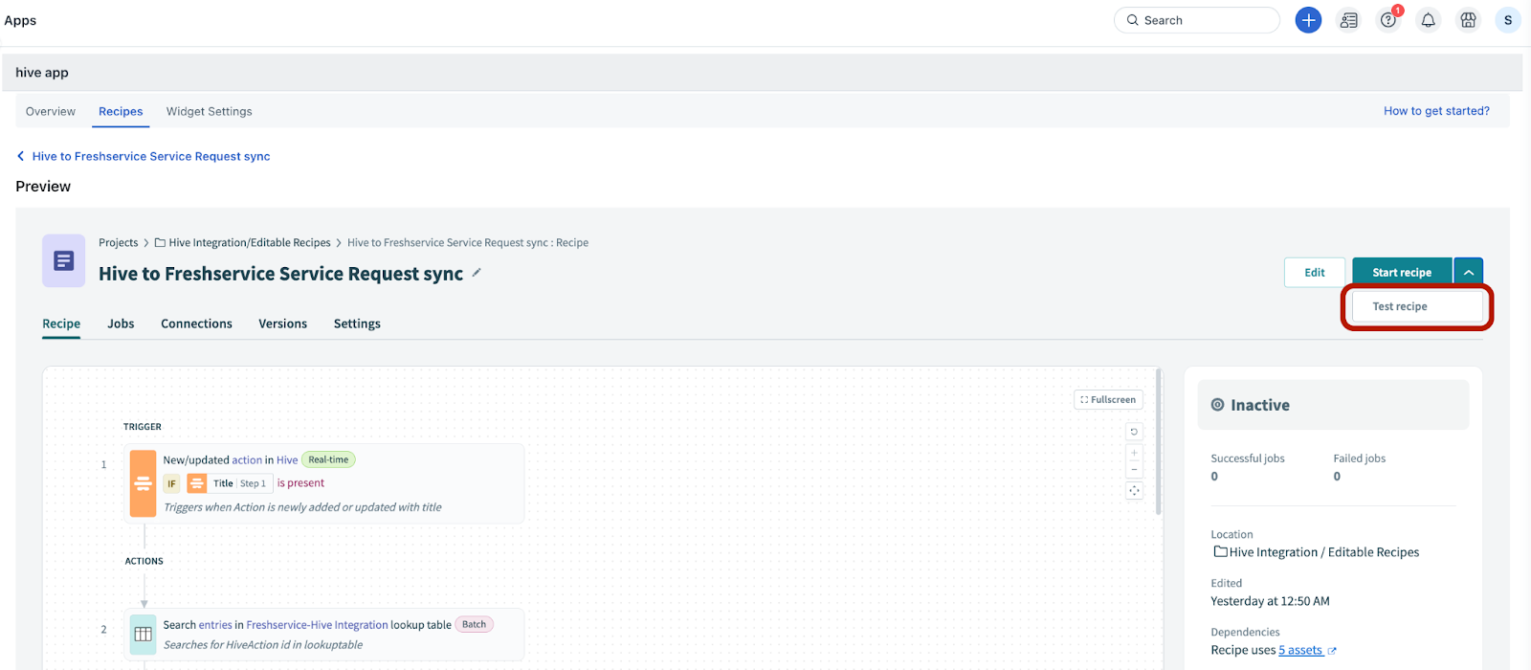Click the fit-to-view arrows icon on canvas
This screenshot has height=670, width=1531.
pyautogui.click(x=1134, y=491)
